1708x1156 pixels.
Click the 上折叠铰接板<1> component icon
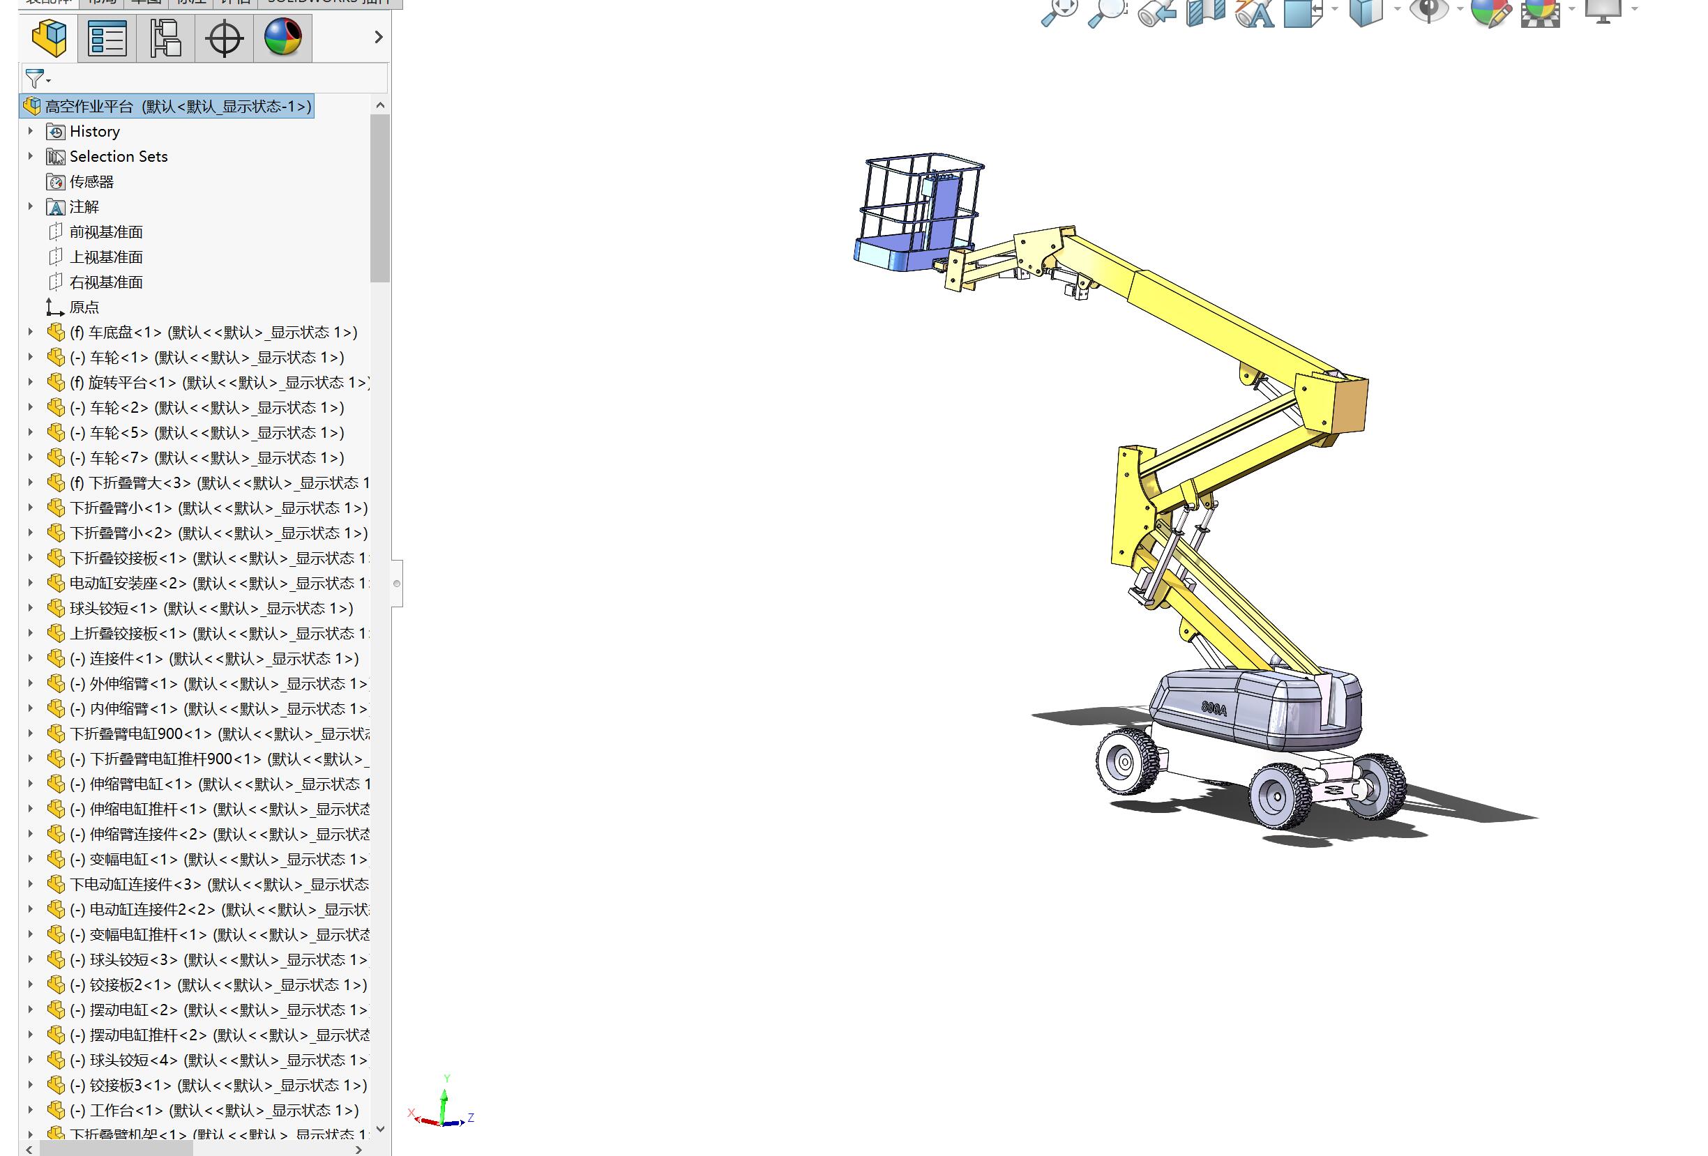coord(56,634)
